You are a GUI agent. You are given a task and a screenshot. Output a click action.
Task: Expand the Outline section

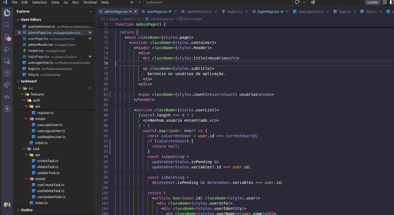[19, 210]
